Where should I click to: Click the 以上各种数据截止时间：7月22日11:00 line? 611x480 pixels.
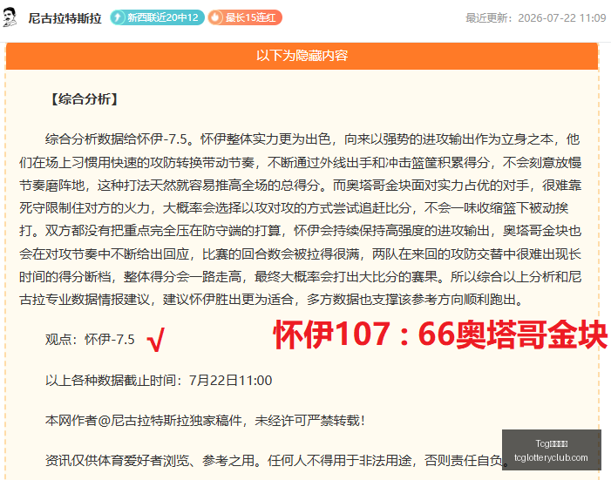pyautogui.click(x=159, y=381)
